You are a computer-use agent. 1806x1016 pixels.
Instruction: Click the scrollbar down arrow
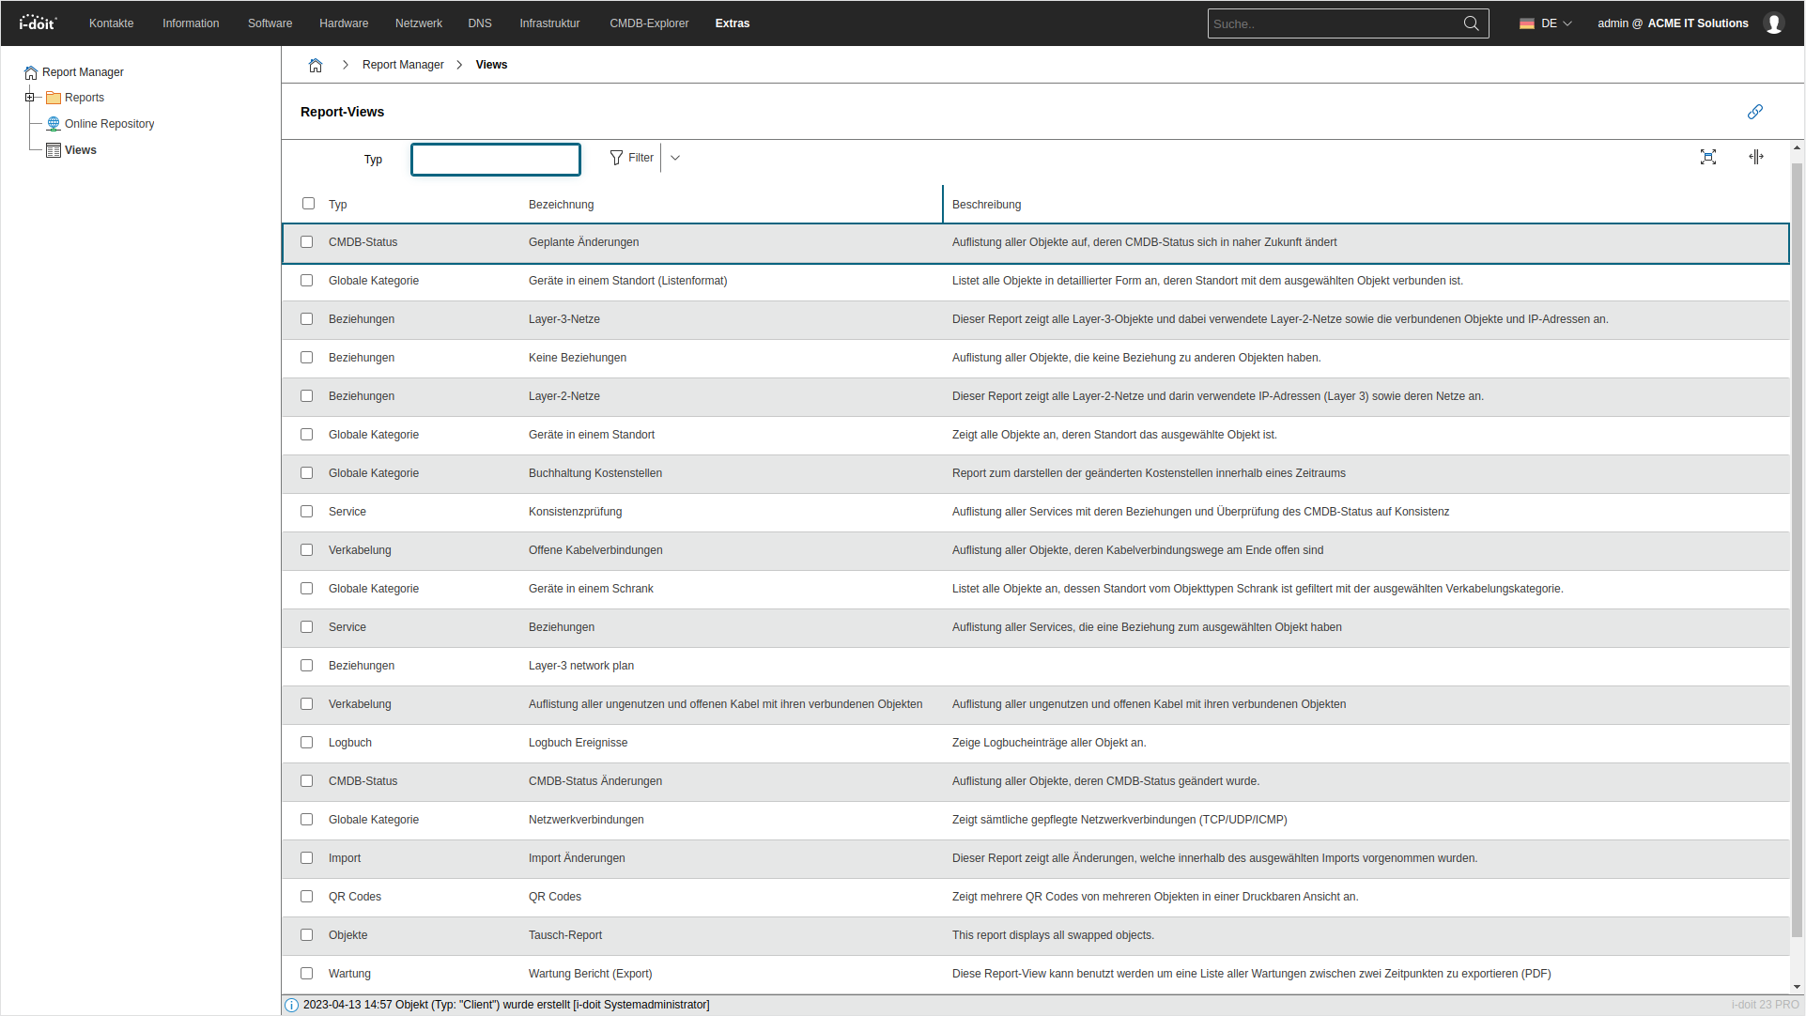pos(1797,987)
